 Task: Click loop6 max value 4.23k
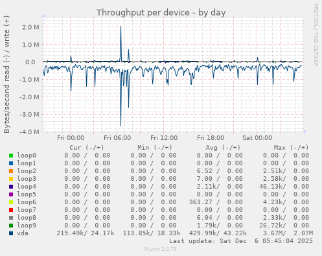(x=273, y=202)
